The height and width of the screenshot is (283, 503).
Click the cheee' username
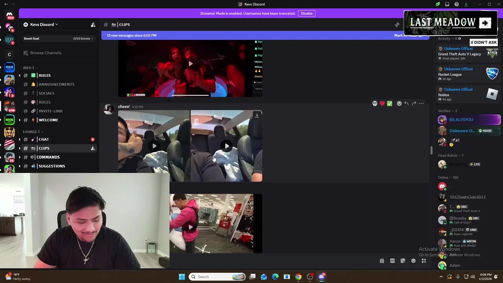(124, 107)
